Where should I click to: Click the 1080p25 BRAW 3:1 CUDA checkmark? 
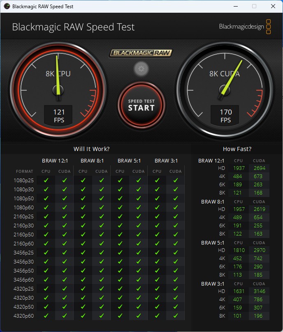[x=175, y=180]
